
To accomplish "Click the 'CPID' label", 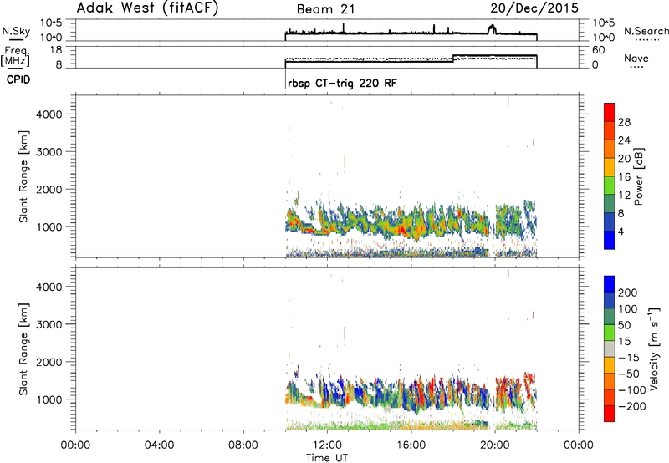I will tap(18, 79).
